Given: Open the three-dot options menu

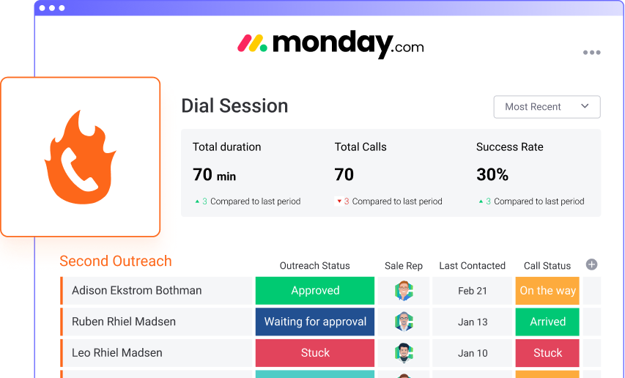Looking at the screenshot, I should tap(591, 53).
